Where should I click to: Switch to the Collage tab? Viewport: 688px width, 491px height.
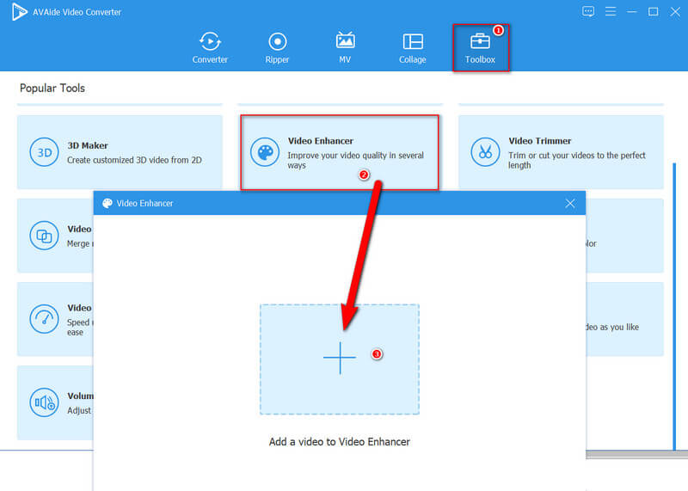click(x=413, y=48)
